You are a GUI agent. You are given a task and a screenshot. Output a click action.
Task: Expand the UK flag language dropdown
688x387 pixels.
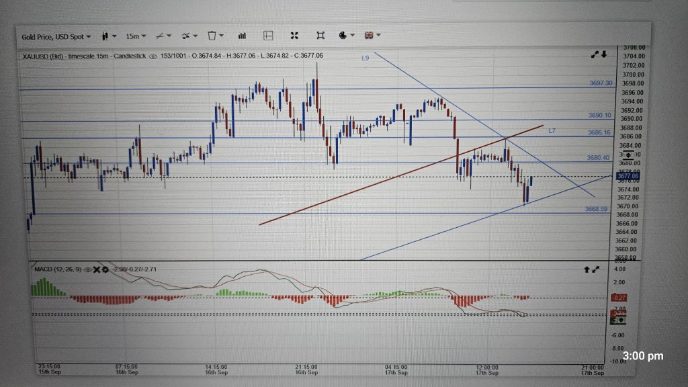point(369,36)
